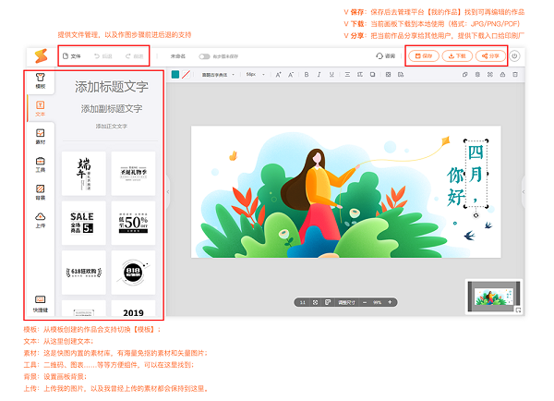
Task: Switch to the 文本 (Text) sidebar tab
Action: (40, 108)
